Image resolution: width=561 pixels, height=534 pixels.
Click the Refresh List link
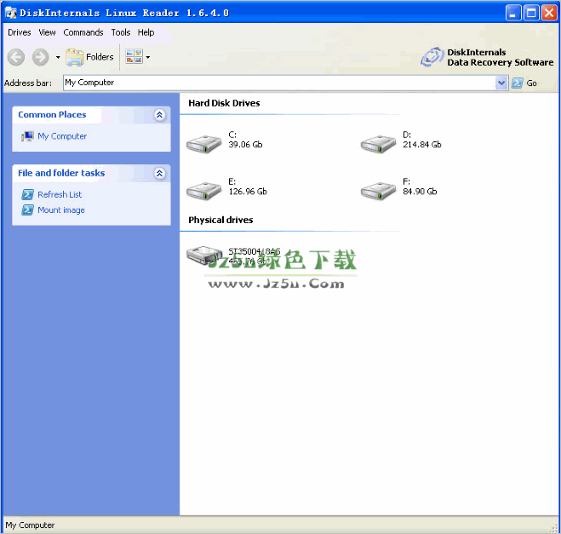click(x=60, y=194)
